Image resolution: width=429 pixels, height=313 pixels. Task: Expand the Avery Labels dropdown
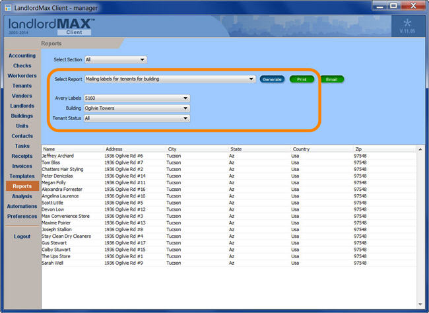137,98
